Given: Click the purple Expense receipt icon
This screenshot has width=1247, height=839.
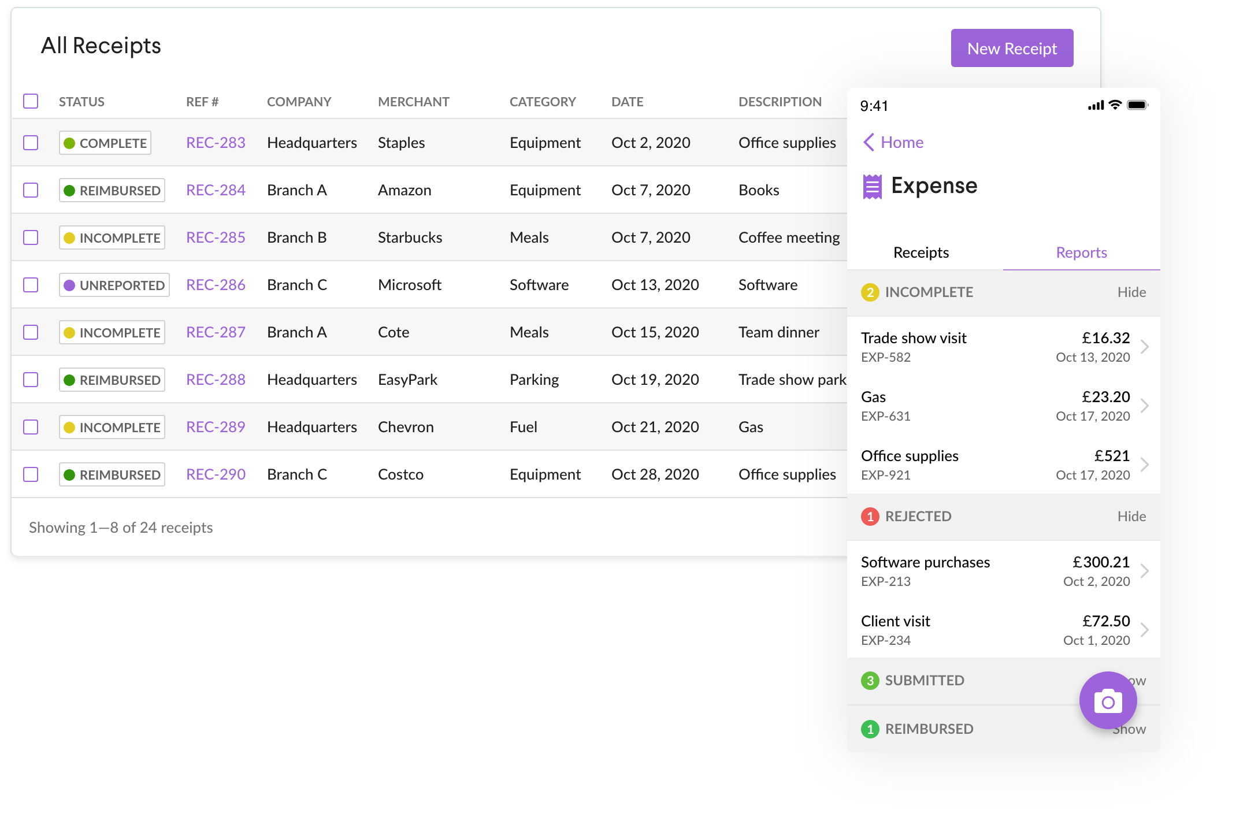Looking at the screenshot, I should [x=871, y=186].
